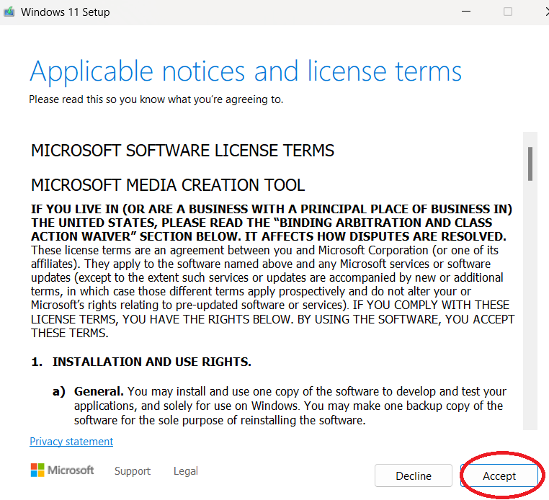
Task: Follow the Legal link
Action: coord(185,471)
